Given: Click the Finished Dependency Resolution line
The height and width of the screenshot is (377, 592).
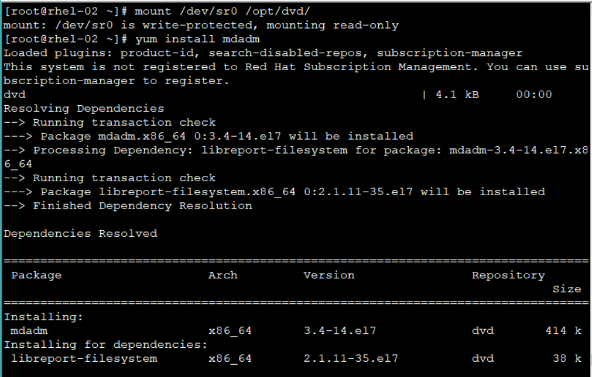Looking at the screenshot, I should 128,206.
